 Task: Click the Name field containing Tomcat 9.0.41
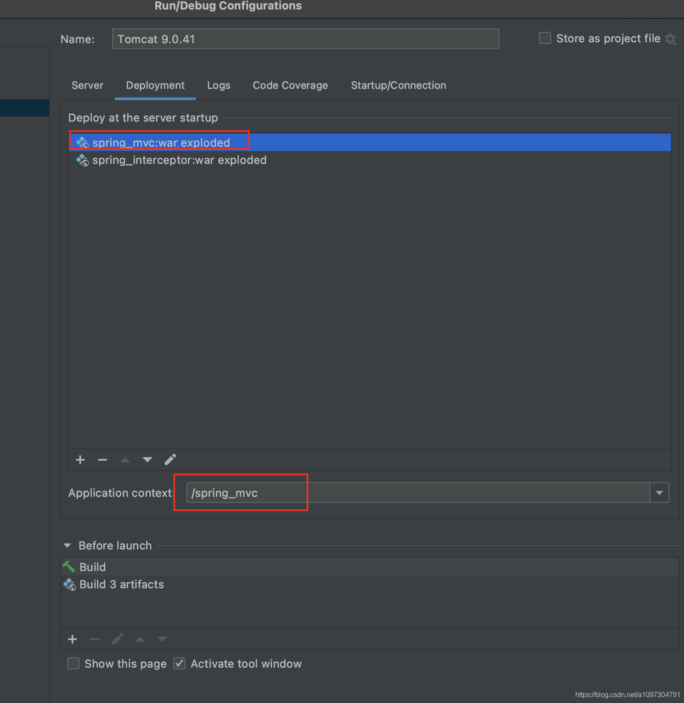[306, 39]
